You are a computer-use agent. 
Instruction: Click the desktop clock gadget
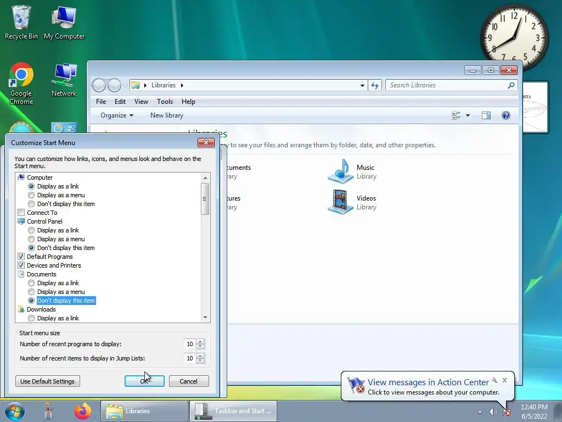tap(514, 37)
